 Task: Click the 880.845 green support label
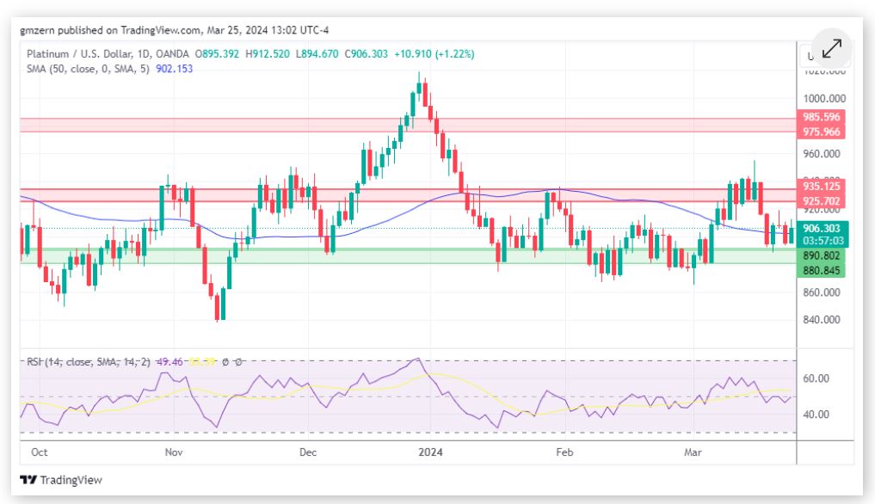pos(822,270)
